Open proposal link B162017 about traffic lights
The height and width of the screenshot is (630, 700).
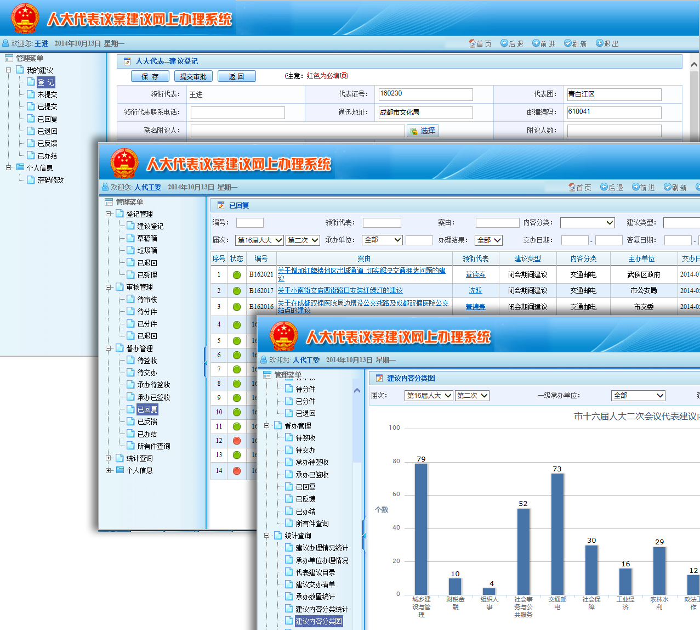[x=340, y=290]
